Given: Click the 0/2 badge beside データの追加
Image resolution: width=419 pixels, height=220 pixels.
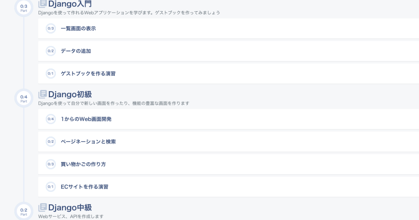Looking at the screenshot, I should [x=51, y=51].
